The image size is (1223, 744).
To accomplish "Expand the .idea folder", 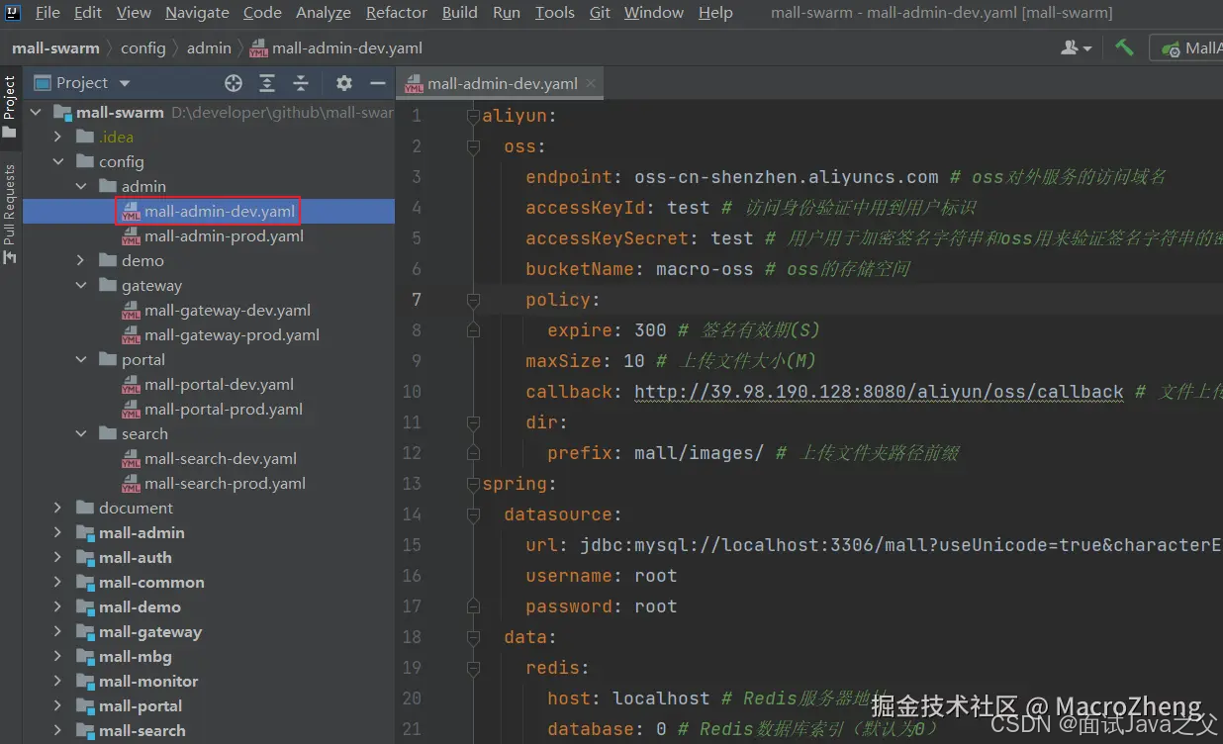I will click(58, 137).
